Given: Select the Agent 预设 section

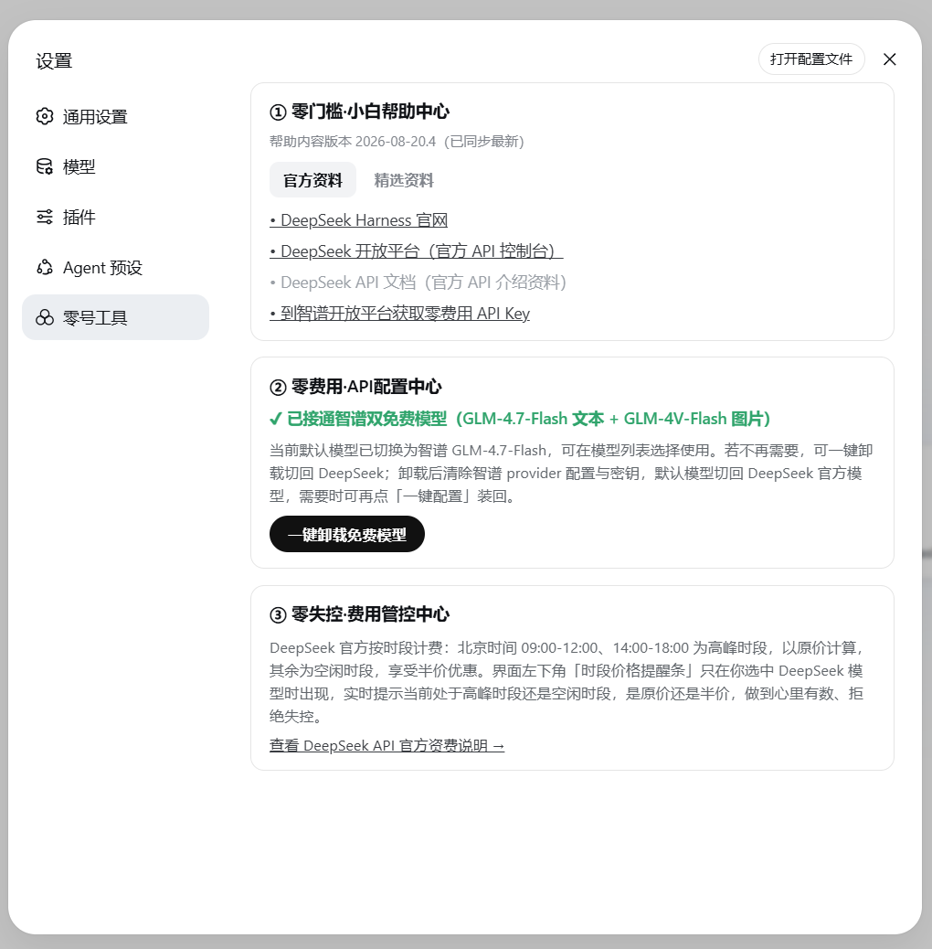Looking at the screenshot, I should point(115,267).
